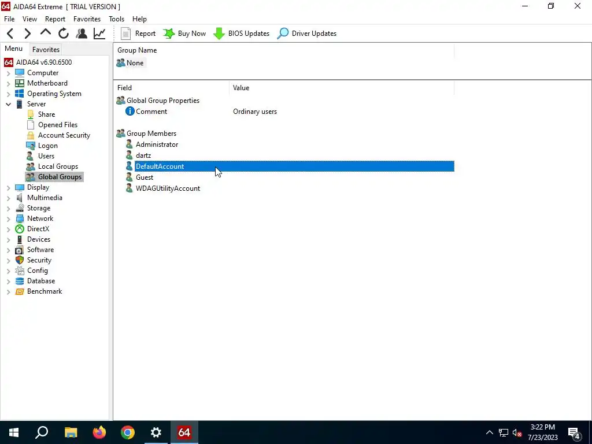Image resolution: width=592 pixels, height=444 pixels.
Task: Switch to the Favorites tab
Action: [x=46, y=50]
